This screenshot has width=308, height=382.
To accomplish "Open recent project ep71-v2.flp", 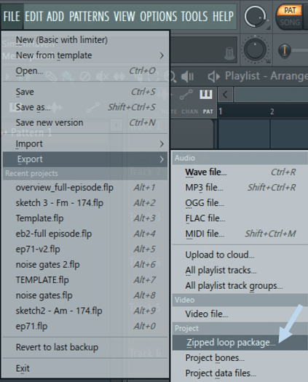I will [85, 249].
